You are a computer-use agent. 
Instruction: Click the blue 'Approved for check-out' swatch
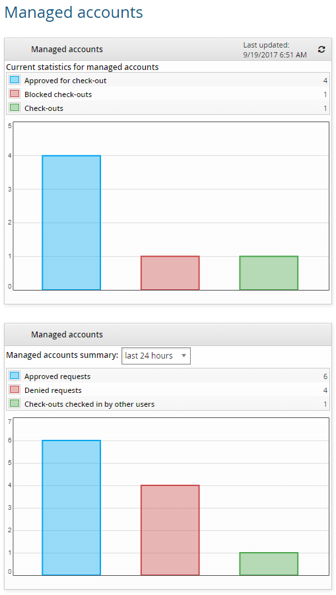tap(15, 80)
